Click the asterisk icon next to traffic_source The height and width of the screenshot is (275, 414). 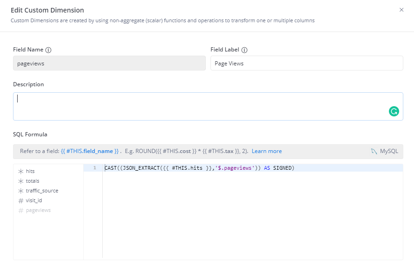[x=20, y=191]
